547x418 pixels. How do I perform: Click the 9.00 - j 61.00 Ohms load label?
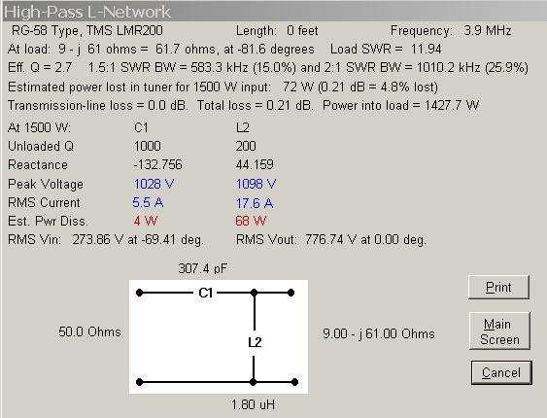tap(379, 333)
